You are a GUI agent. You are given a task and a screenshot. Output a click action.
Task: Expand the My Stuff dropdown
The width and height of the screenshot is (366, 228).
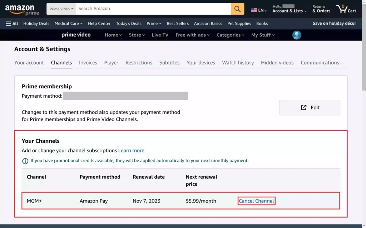pyautogui.click(x=263, y=35)
